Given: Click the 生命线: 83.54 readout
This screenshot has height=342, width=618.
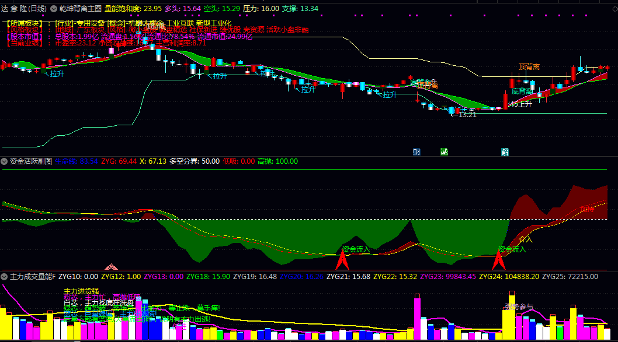Looking at the screenshot, I should tap(76, 161).
